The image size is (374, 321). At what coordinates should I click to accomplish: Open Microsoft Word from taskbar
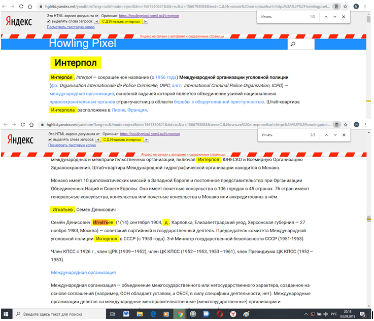coord(126,314)
